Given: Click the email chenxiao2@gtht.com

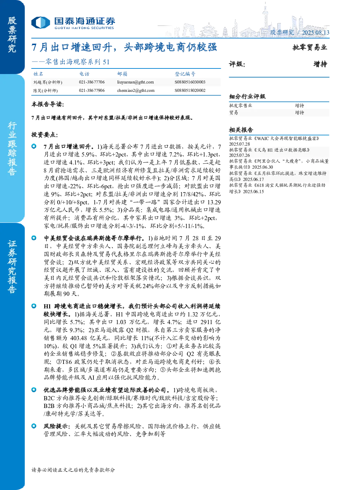Looking at the screenshot, I should [x=136, y=90].
